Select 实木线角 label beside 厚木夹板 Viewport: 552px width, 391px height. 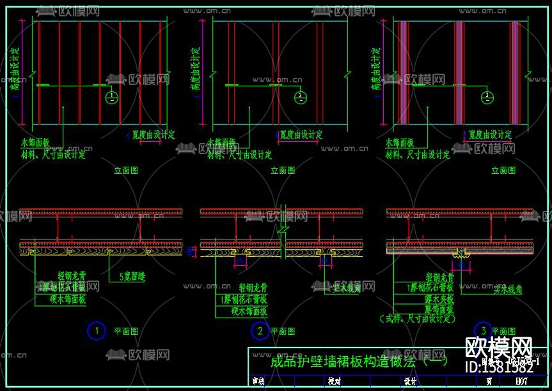click(508, 289)
